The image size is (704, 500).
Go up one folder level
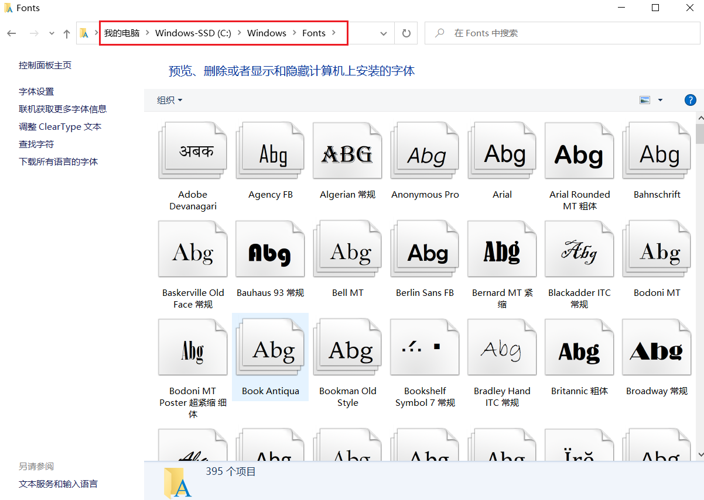(x=67, y=33)
